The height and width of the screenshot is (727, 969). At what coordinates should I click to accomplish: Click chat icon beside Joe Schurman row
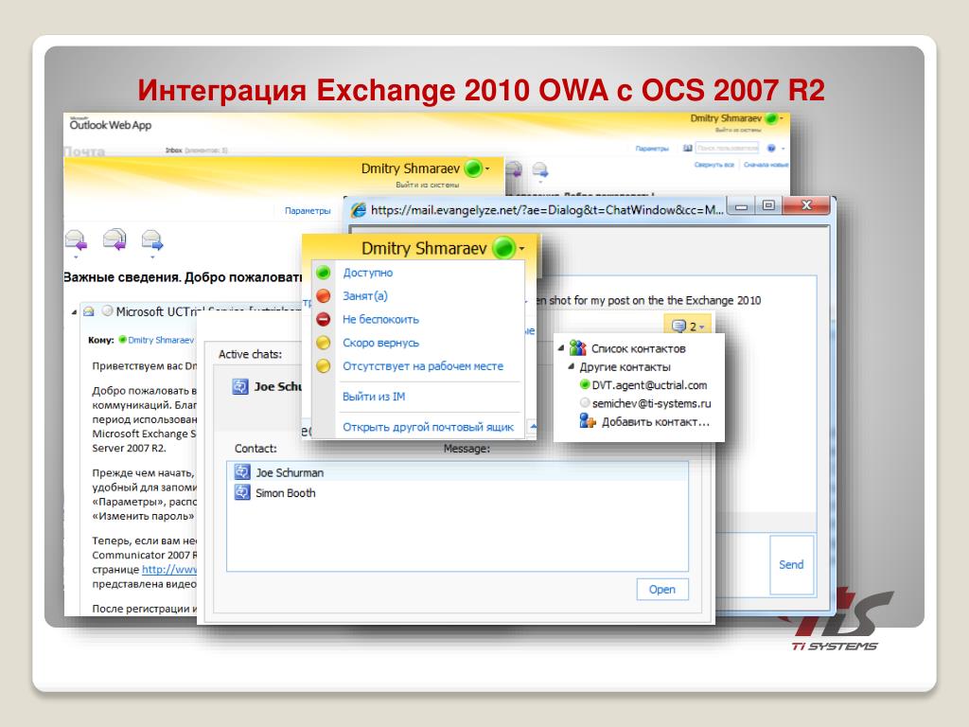(241, 472)
